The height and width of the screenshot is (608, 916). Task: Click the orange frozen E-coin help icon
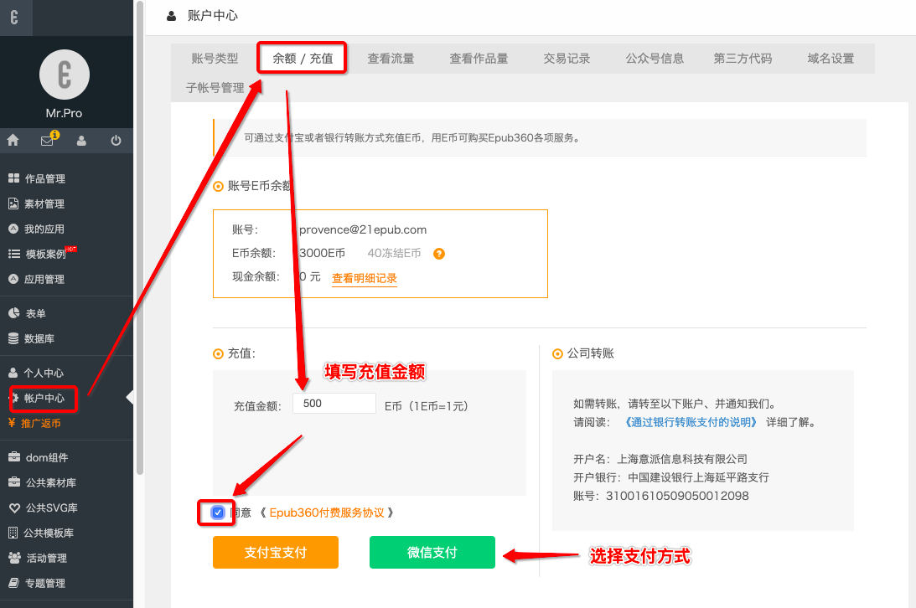(x=438, y=254)
